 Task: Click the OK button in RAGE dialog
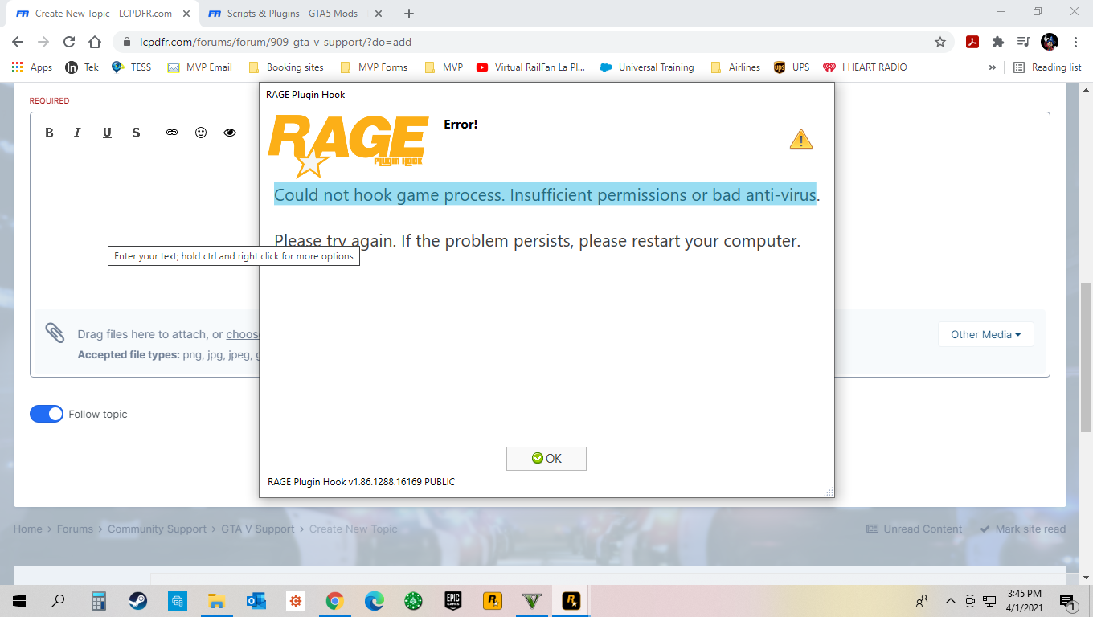point(546,459)
